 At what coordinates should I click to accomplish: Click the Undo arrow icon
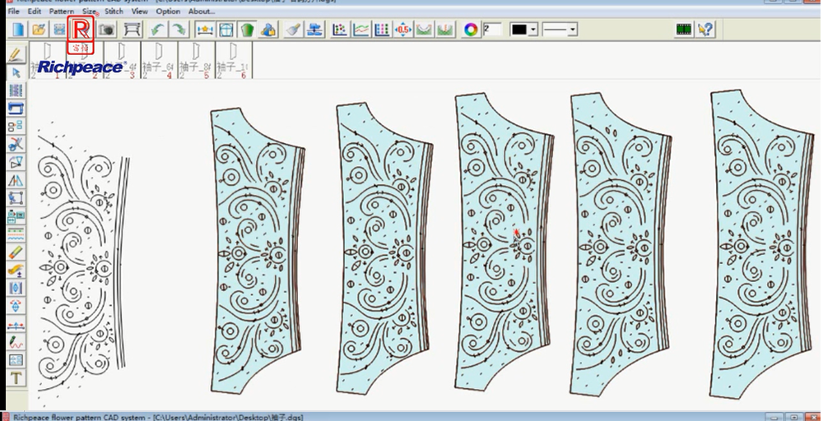pyautogui.click(x=157, y=30)
